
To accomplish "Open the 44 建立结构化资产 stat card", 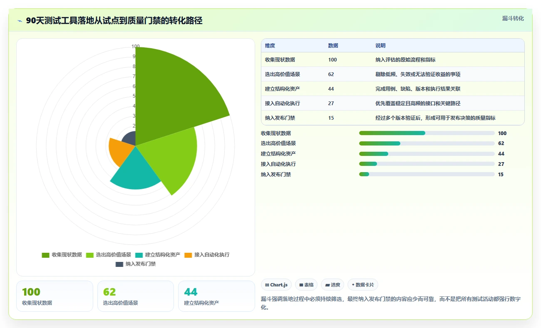I will (216, 296).
